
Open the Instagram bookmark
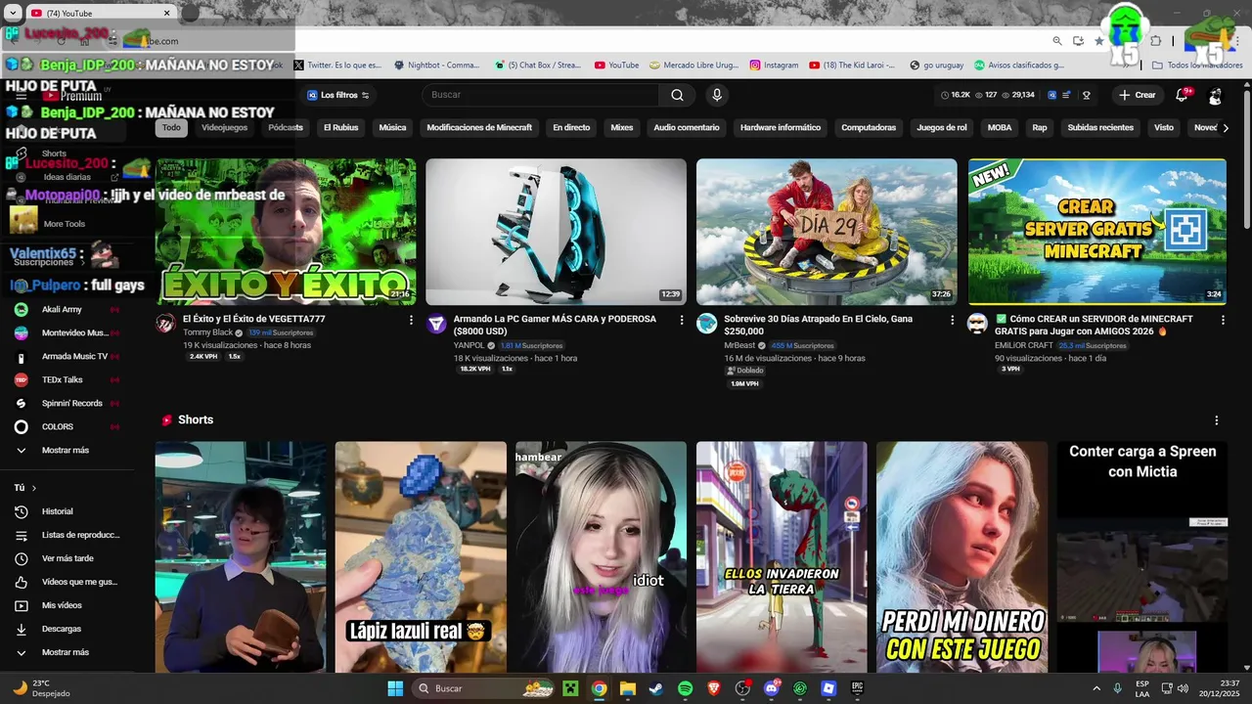pos(774,66)
